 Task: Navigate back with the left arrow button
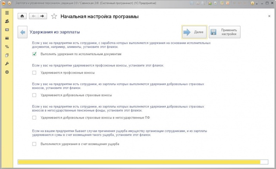tap(34, 16)
